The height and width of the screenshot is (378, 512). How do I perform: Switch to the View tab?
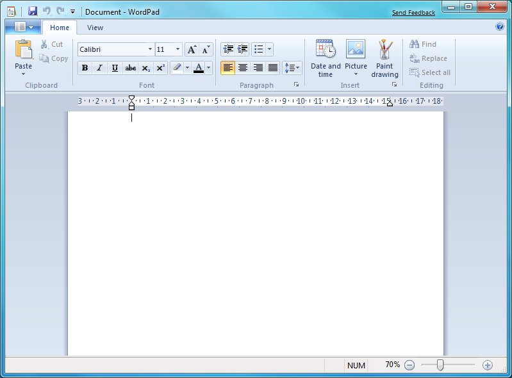(95, 28)
